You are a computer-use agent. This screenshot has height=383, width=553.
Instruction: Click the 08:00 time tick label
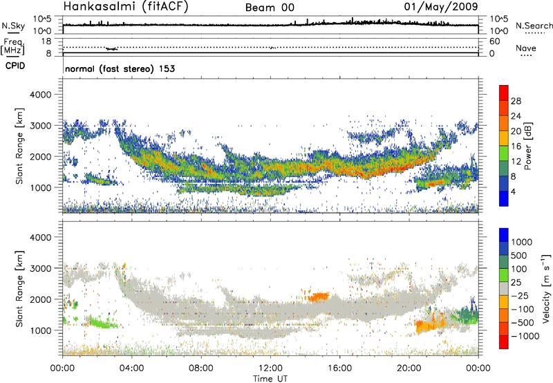point(200,368)
